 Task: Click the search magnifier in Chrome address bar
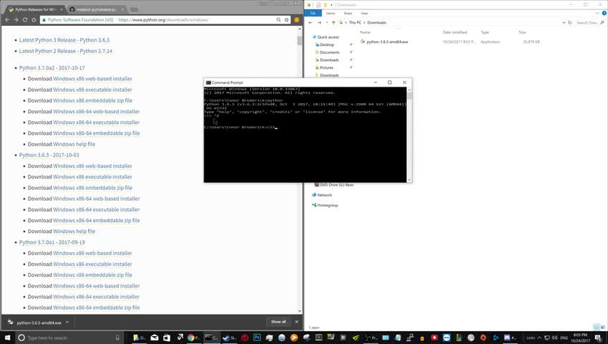(278, 20)
